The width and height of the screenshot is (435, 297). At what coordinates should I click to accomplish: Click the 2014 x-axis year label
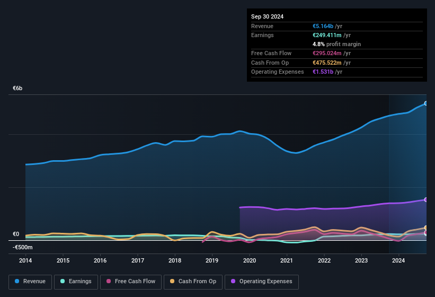click(25, 260)
